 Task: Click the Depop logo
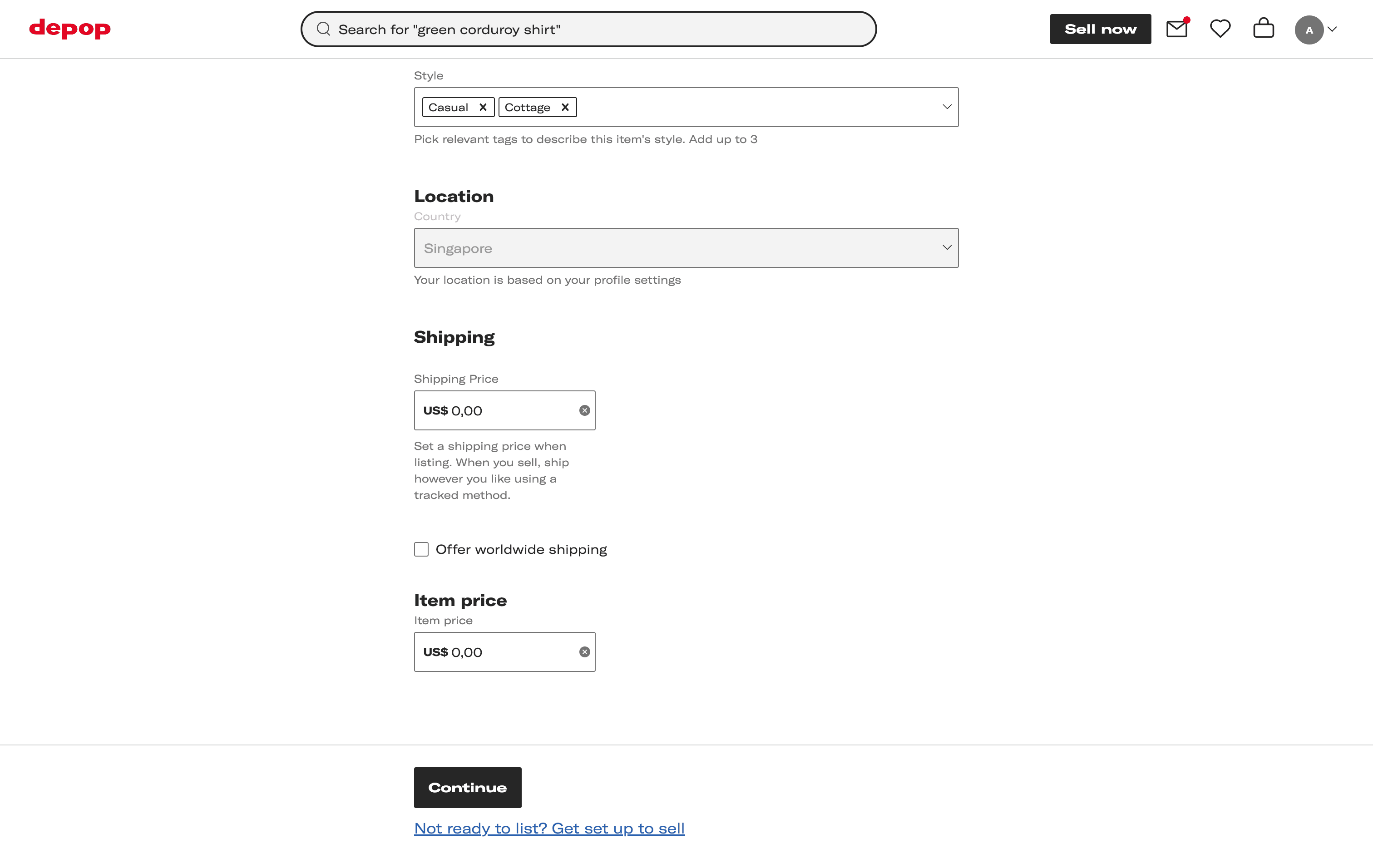pos(70,28)
